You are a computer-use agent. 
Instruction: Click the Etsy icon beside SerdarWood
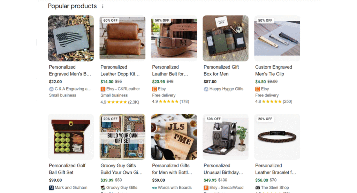206,188
